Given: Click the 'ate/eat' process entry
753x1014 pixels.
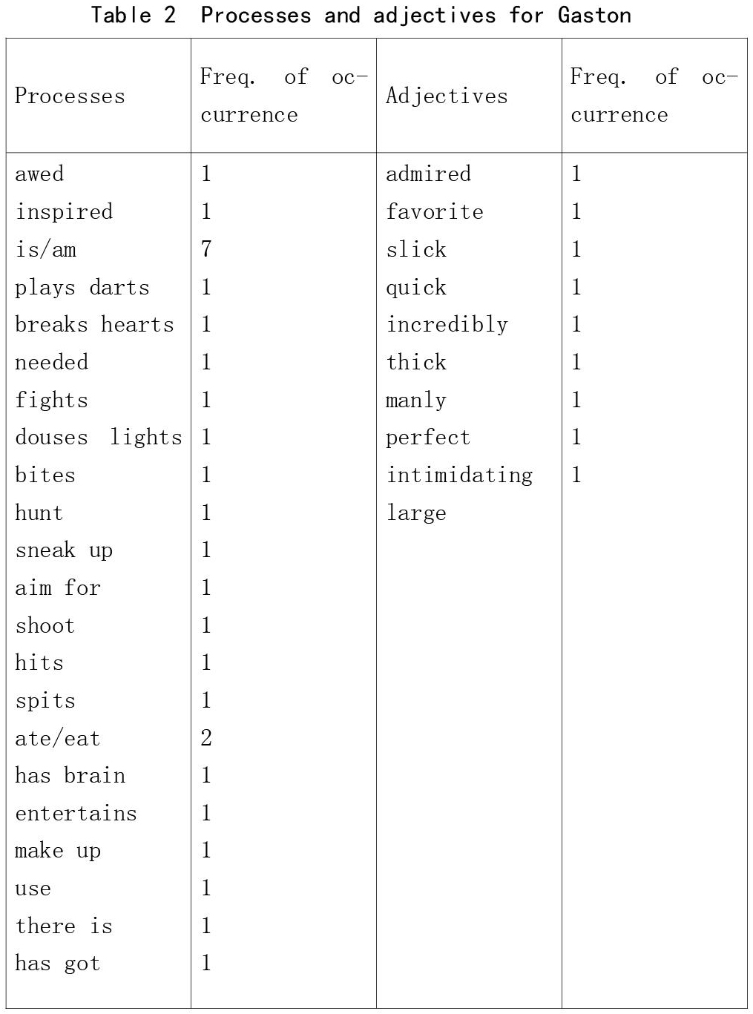Looking at the screenshot, I should (57, 739).
